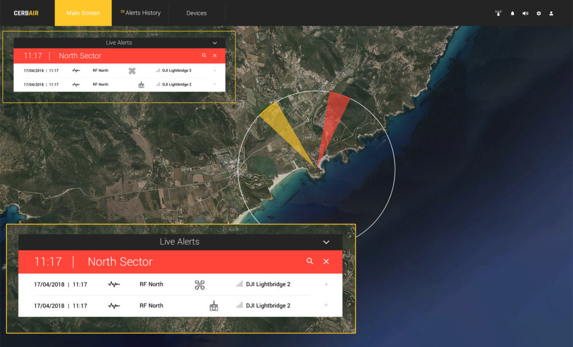Click signal strength bars in enlarged drone row
This screenshot has width=573, height=347.
pyautogui.click(x=239, y=284)
